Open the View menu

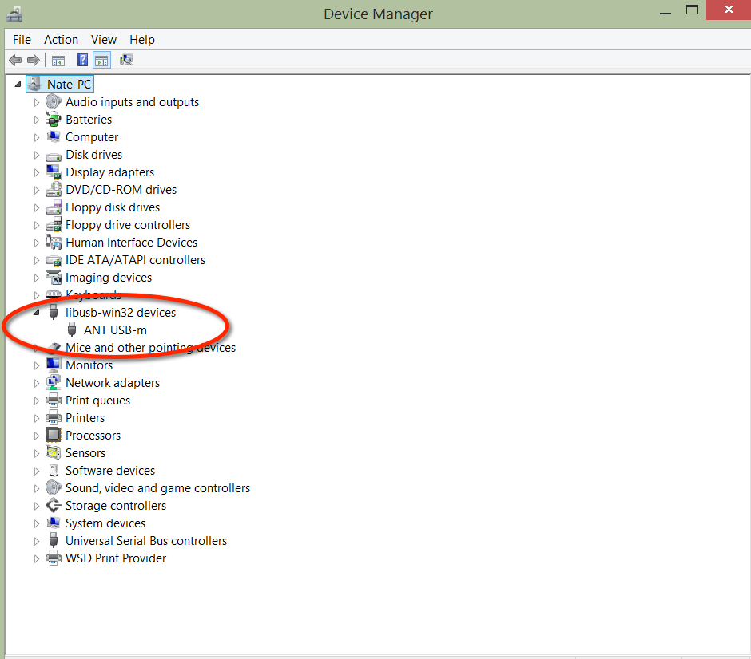coord(103,40)
